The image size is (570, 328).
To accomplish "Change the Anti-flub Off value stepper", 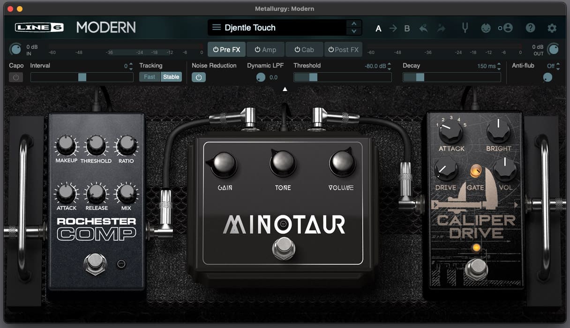I will pos(557,66).
